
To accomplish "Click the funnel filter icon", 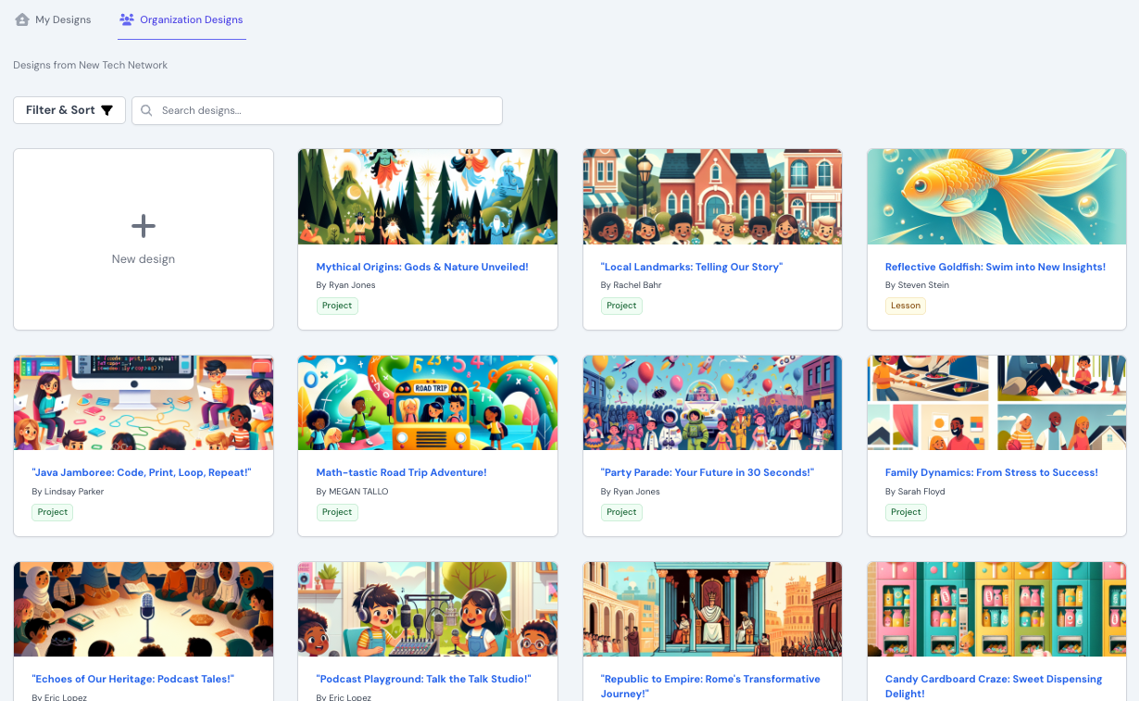I will 106,110.
